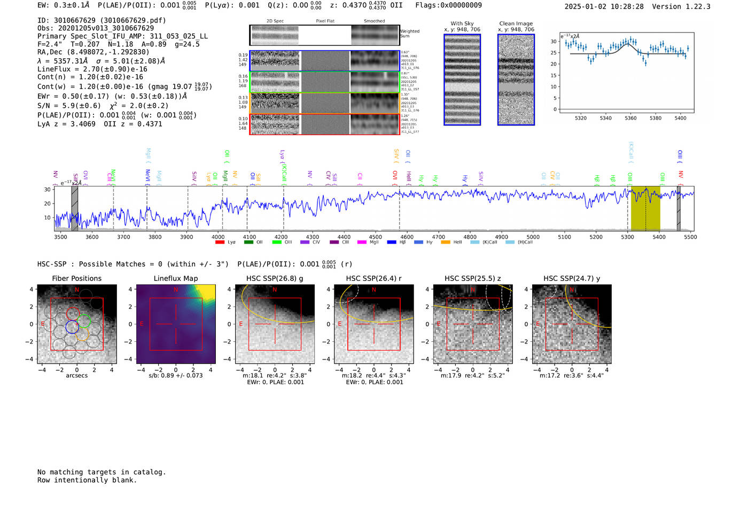This screenshot has width=748, height=509.
Task: Click the gray hatched band near 3550 Å
Action: coord(75,209)
